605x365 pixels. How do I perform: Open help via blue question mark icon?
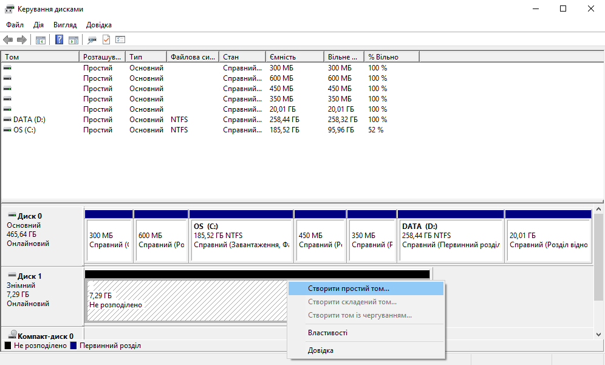[60, 40]
